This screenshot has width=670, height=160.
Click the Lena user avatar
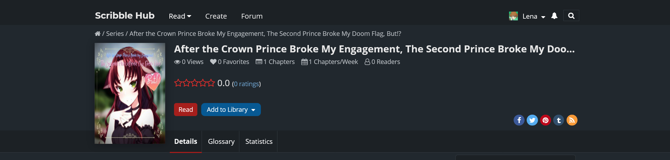(x=513, y=16)
